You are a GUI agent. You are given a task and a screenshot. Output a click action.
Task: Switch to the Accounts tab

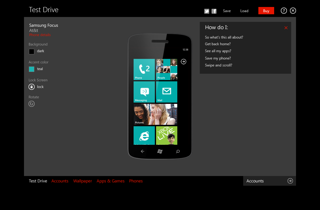coord(60,181)
